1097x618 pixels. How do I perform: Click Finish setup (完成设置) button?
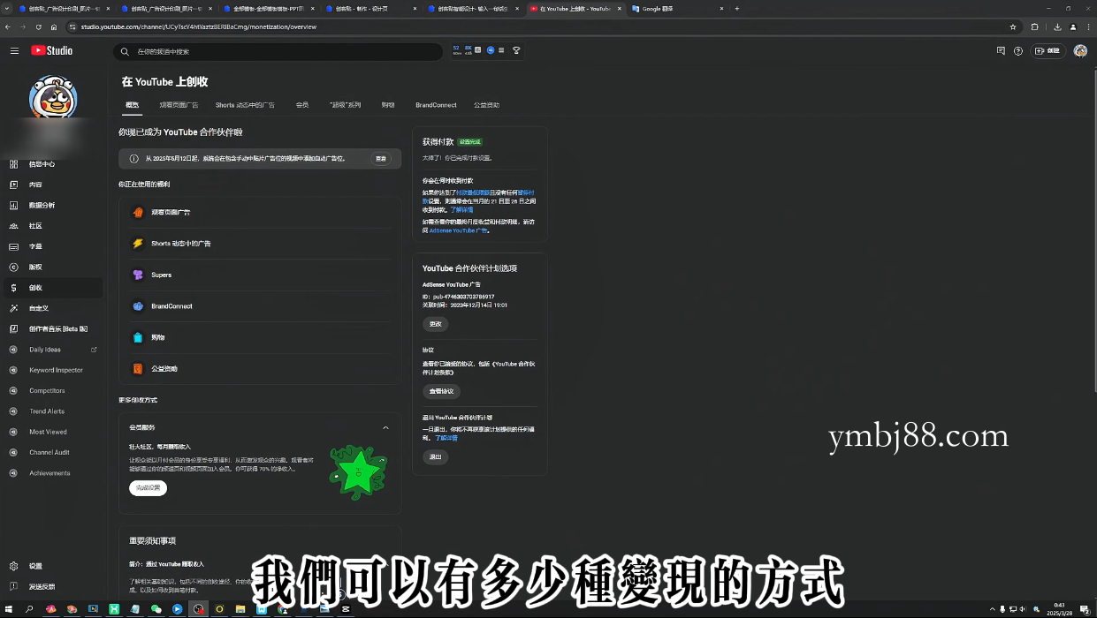[x=149, y=487]
